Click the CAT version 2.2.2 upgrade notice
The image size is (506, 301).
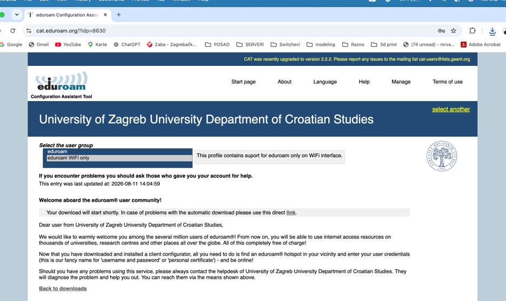tap(357, 59)
